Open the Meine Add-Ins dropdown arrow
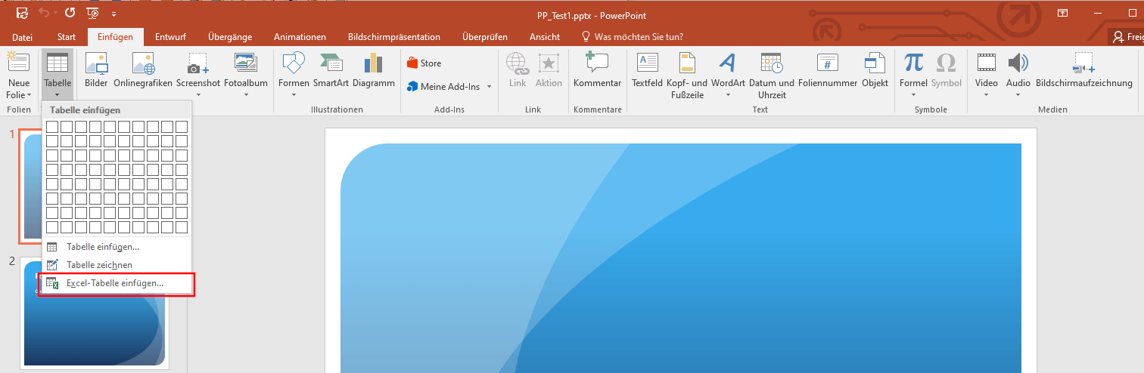1144x373 pixels. (x=489, y=87)
